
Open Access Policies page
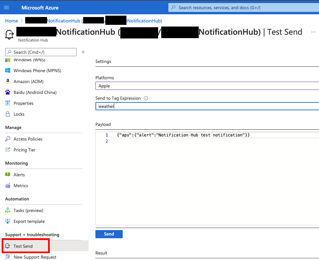coord(28,139)
